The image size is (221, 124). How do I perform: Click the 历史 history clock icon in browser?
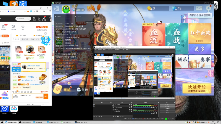34,18
